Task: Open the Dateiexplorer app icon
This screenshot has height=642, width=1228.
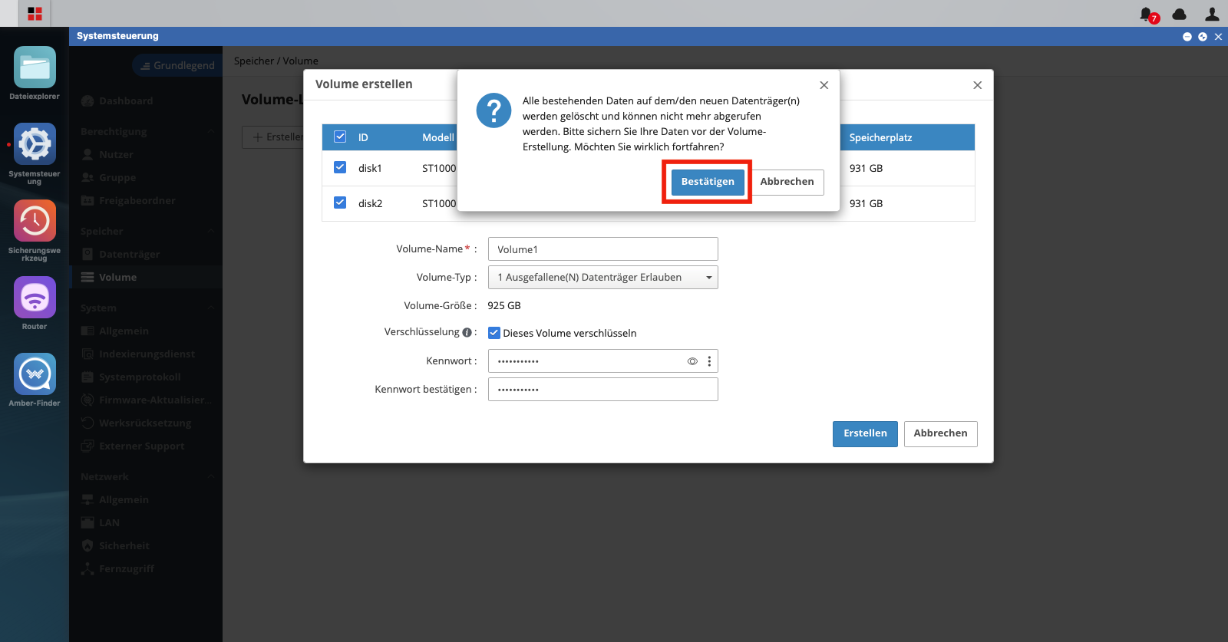Action: [35, 67]
